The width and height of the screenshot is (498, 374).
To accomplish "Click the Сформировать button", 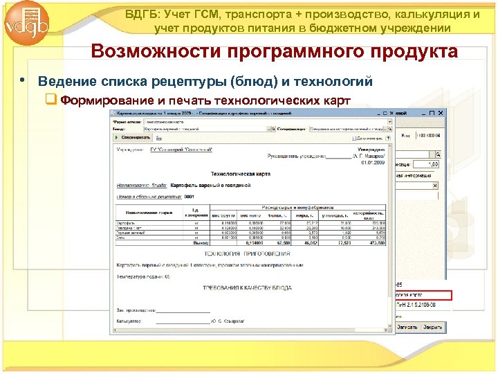I will pyautogui.click(x=132, y=137).
